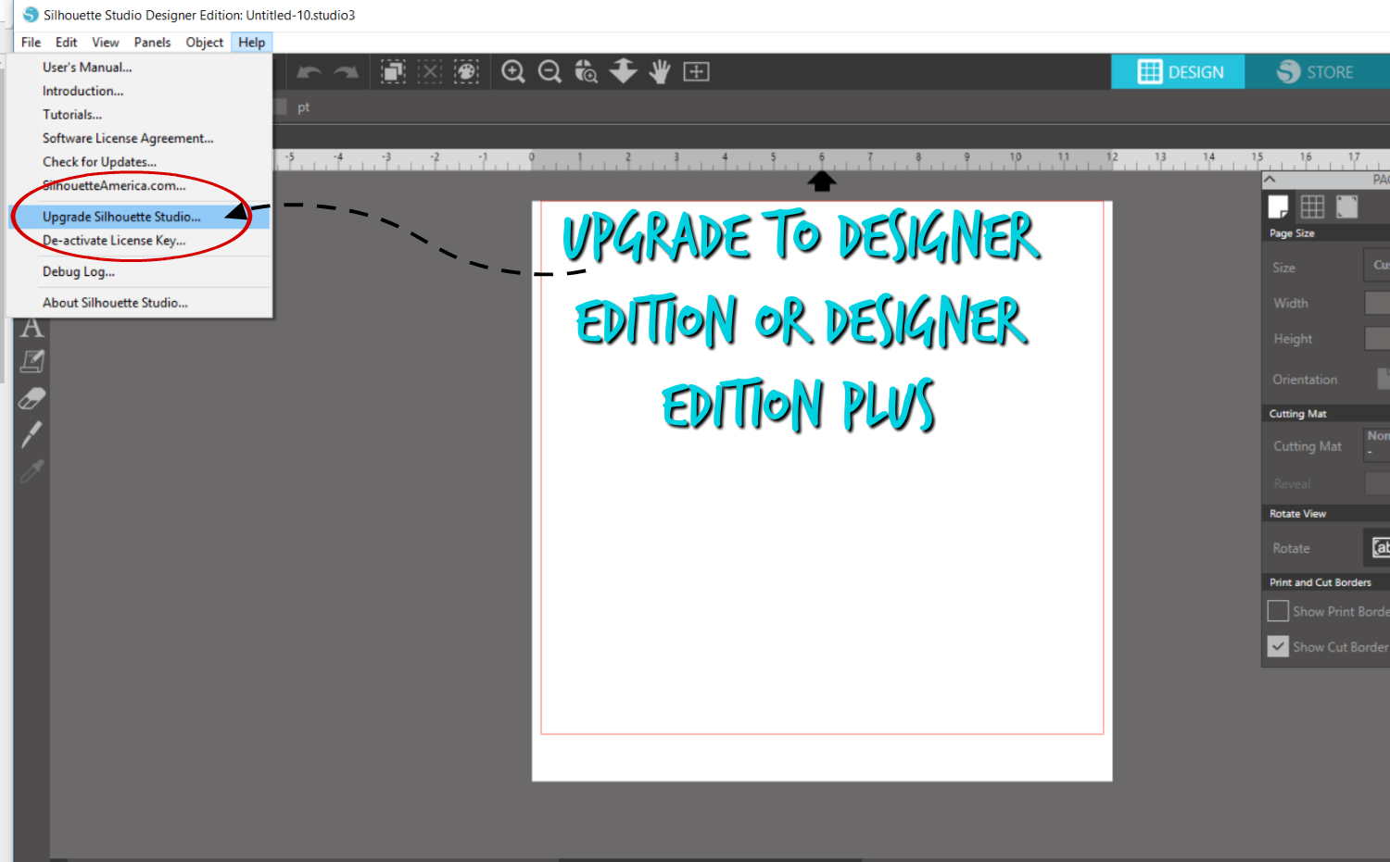The height and width of the screenshot is (862, 1390).
Task: Uncheck Show Cut Border checkbox
Action: pos(1278,646)
